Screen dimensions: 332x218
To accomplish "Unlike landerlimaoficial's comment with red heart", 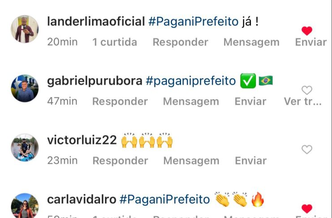I will click(307, 31).
